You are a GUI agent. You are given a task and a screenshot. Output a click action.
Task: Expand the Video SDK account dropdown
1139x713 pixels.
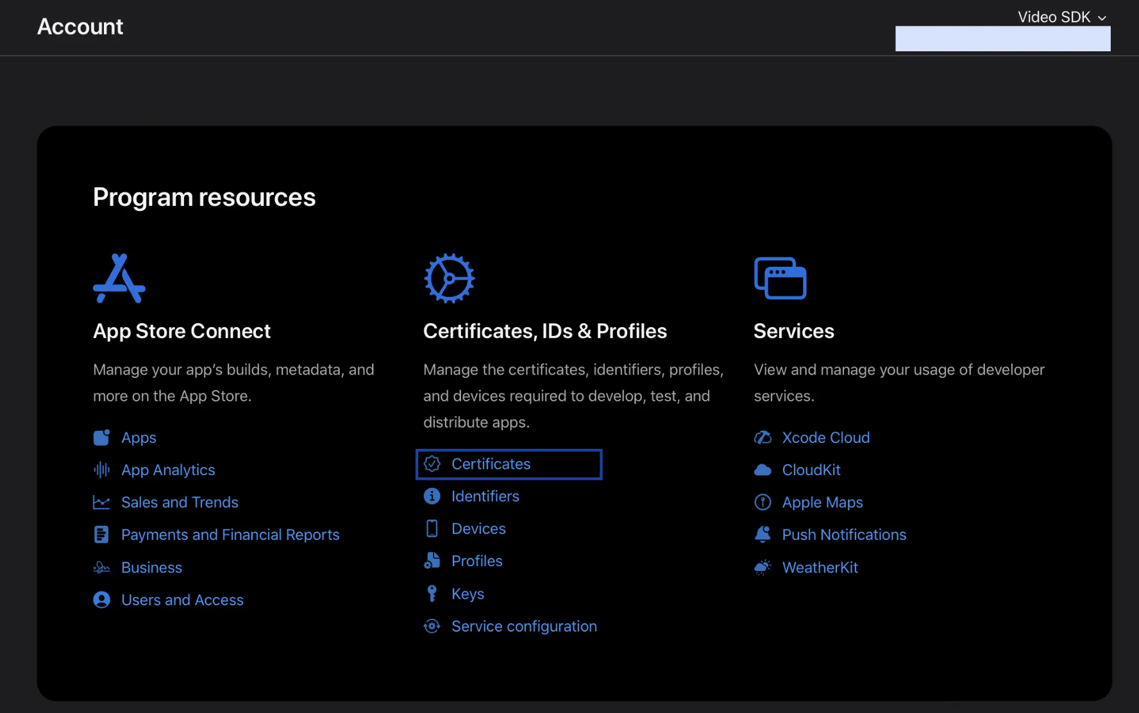pos(1062,17)
